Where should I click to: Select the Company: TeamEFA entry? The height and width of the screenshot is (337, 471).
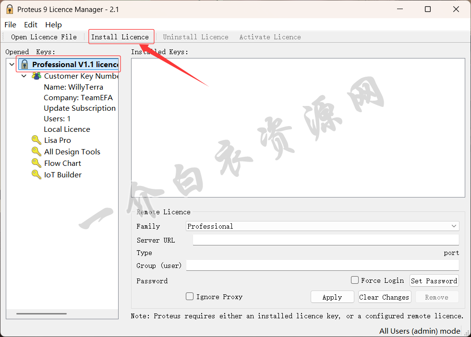tap(78, 98)
